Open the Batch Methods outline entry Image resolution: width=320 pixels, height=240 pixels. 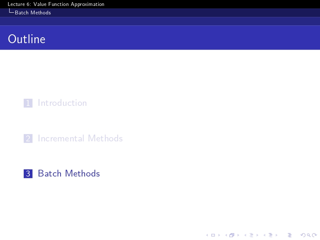(x=69, y=174)
